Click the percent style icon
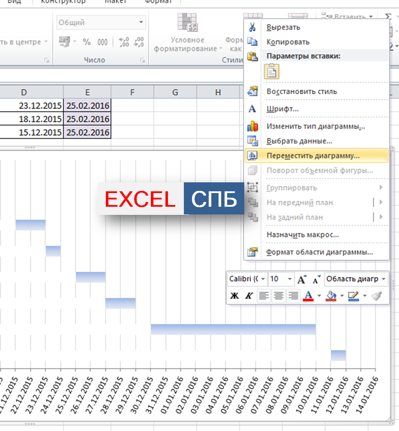This screenshot has height=431, width=399. point(87,42)
